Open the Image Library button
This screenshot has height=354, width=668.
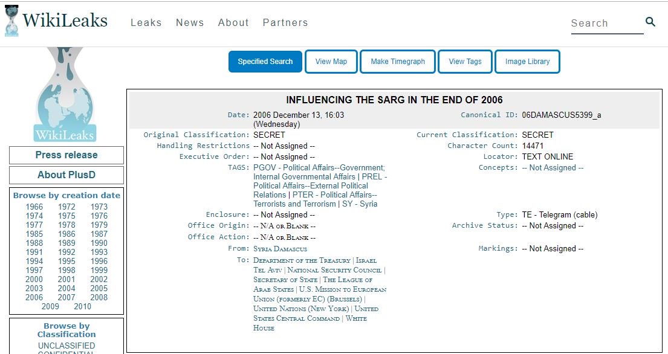pos(527,62)
